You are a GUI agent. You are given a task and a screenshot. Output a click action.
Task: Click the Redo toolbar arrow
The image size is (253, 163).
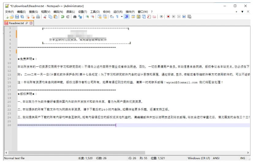tap(68, 17)
